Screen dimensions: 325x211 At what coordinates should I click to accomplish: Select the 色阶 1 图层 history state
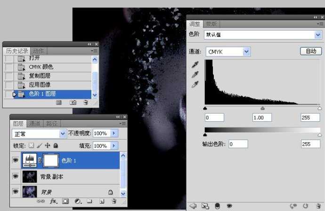[x=52, y=94]
